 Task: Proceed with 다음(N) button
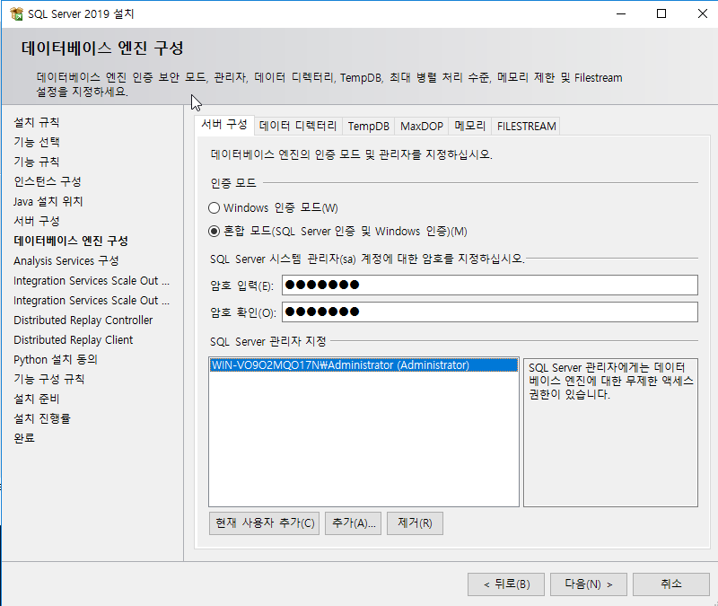click(589, 584)
